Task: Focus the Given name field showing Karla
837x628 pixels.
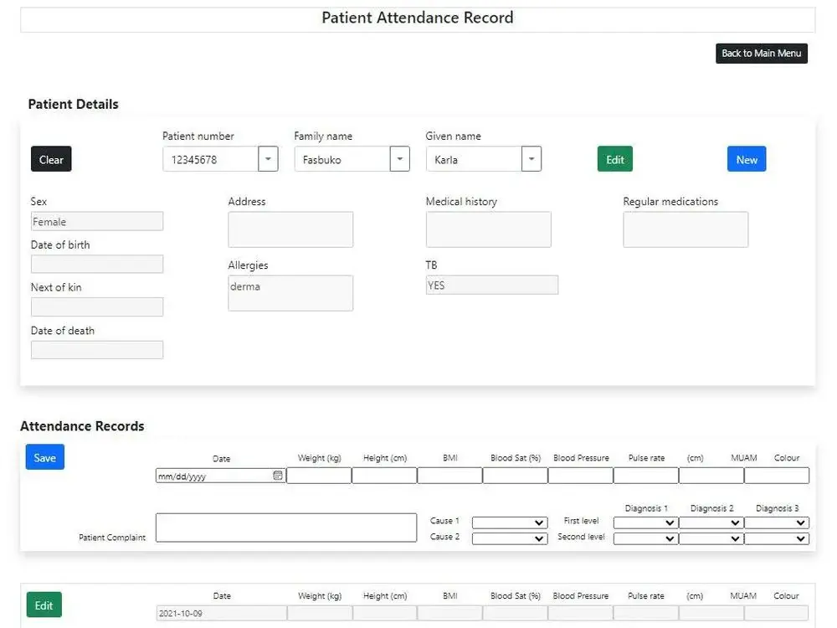Action: click(474, 159)
